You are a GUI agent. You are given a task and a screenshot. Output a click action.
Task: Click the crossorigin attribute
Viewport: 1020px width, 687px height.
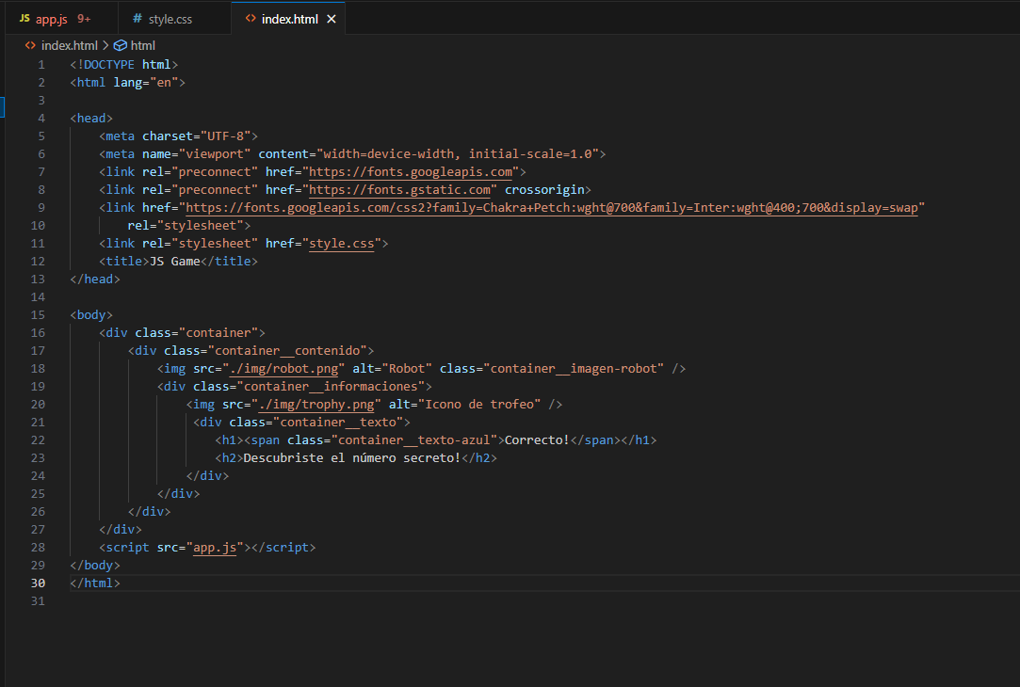click(x=544, y=190)
